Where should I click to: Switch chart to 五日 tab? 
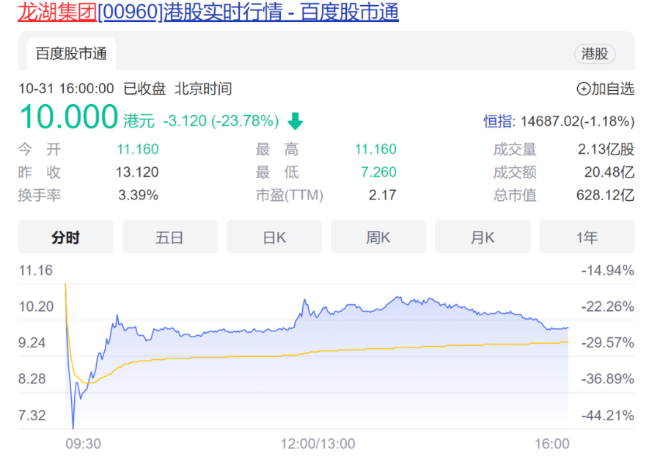coord(169,237)
